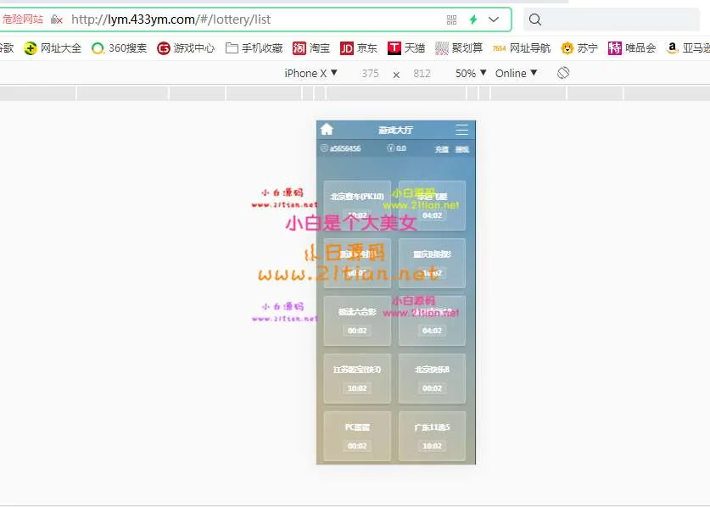The image size is (710, 507).
Task: Open the 江苏骰宝(快3) game tile
Action: pyautogui.click(x=357, y=378)
